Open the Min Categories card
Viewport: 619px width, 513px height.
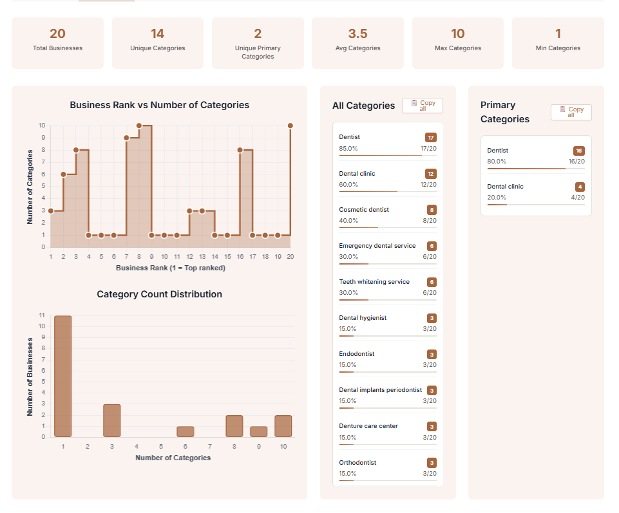point(558,43)
